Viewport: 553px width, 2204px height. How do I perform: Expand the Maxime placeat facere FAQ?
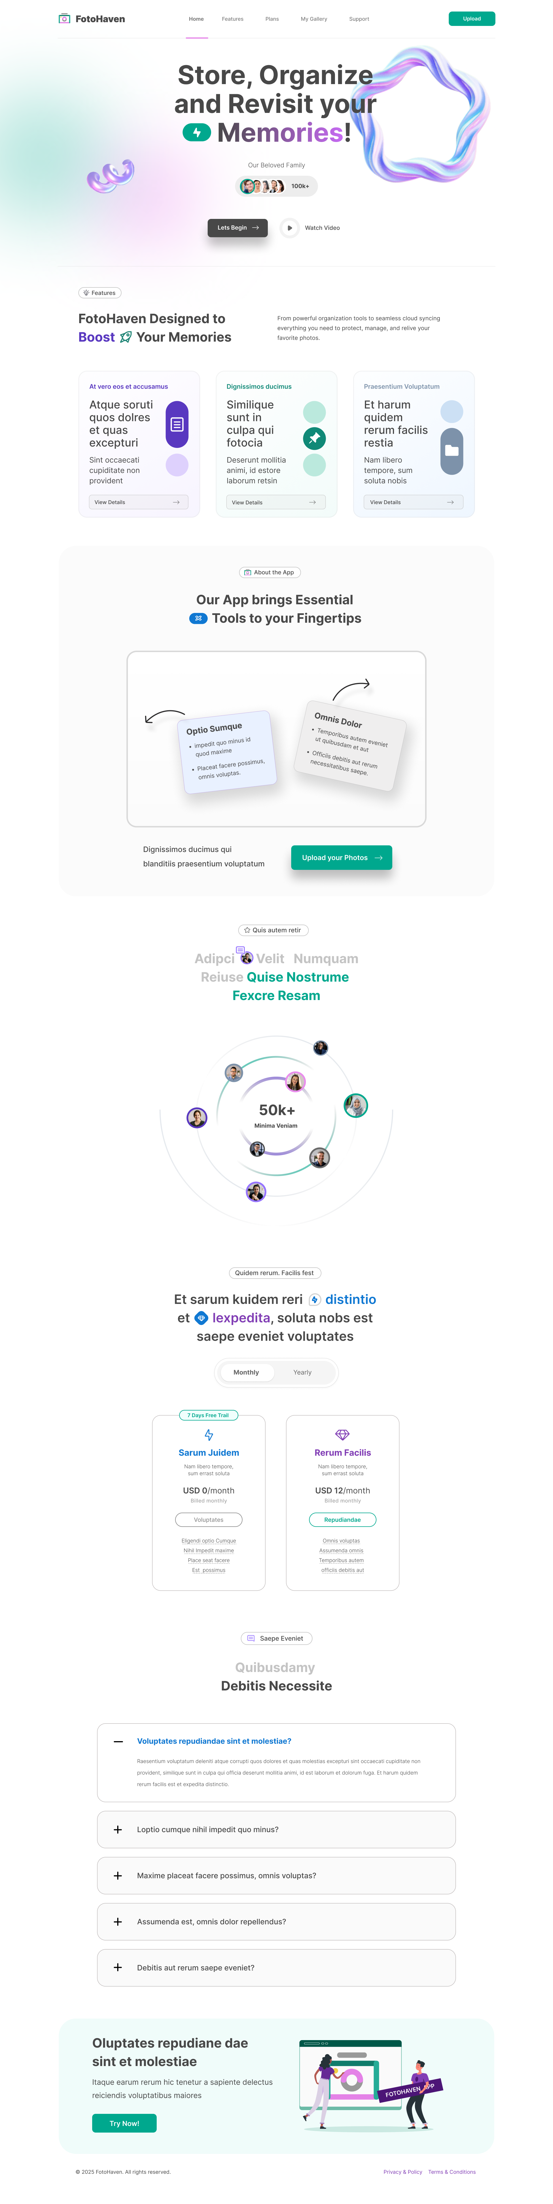pyautogui.click(x=118, y=1875)
